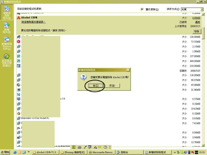Click the gear icon of the 0.32MB program
Screen dimensions: 207x155
click(19, 113)
